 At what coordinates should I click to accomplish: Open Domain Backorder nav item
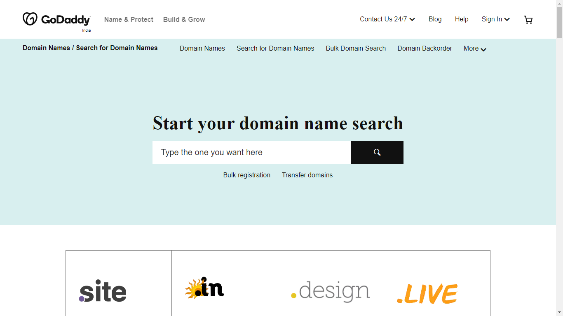point(425,49)
